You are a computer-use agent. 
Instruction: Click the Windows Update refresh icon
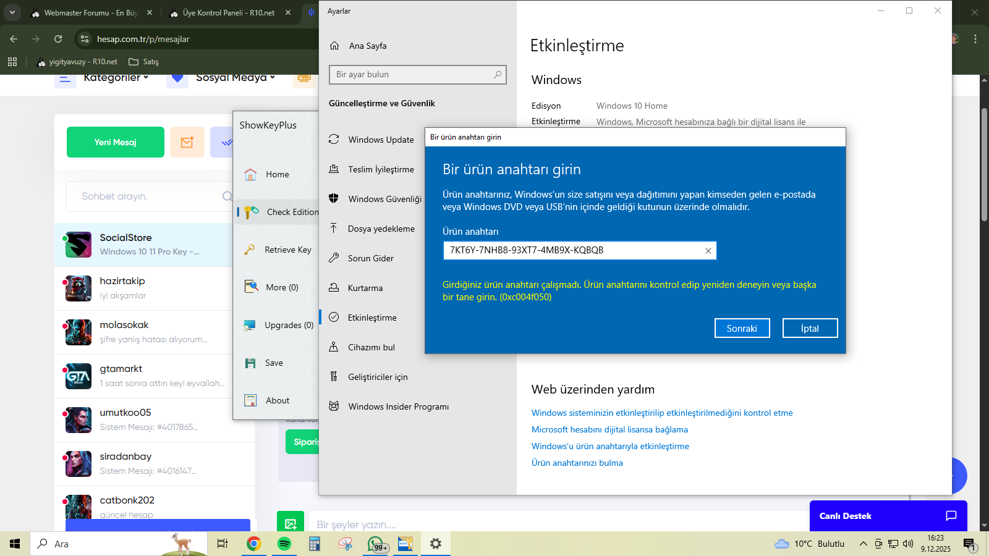334,140
